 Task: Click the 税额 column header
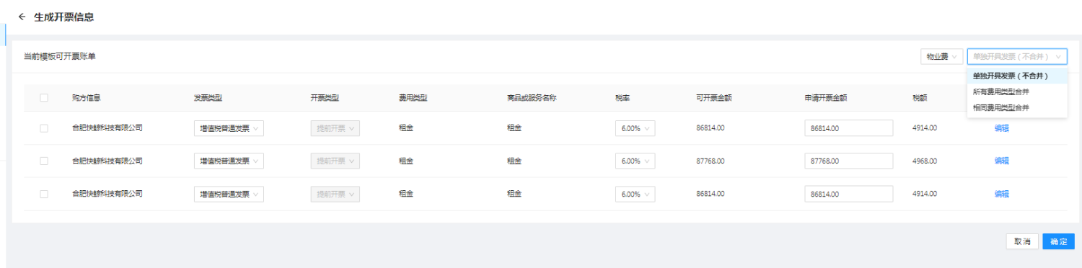click(x=920, y=98)
